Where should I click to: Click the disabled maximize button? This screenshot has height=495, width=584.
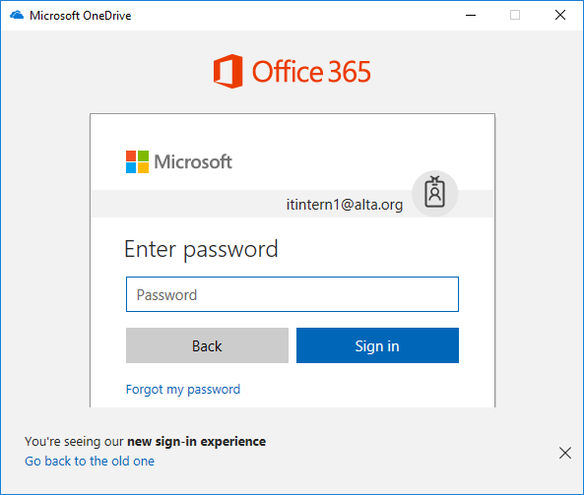515,16
